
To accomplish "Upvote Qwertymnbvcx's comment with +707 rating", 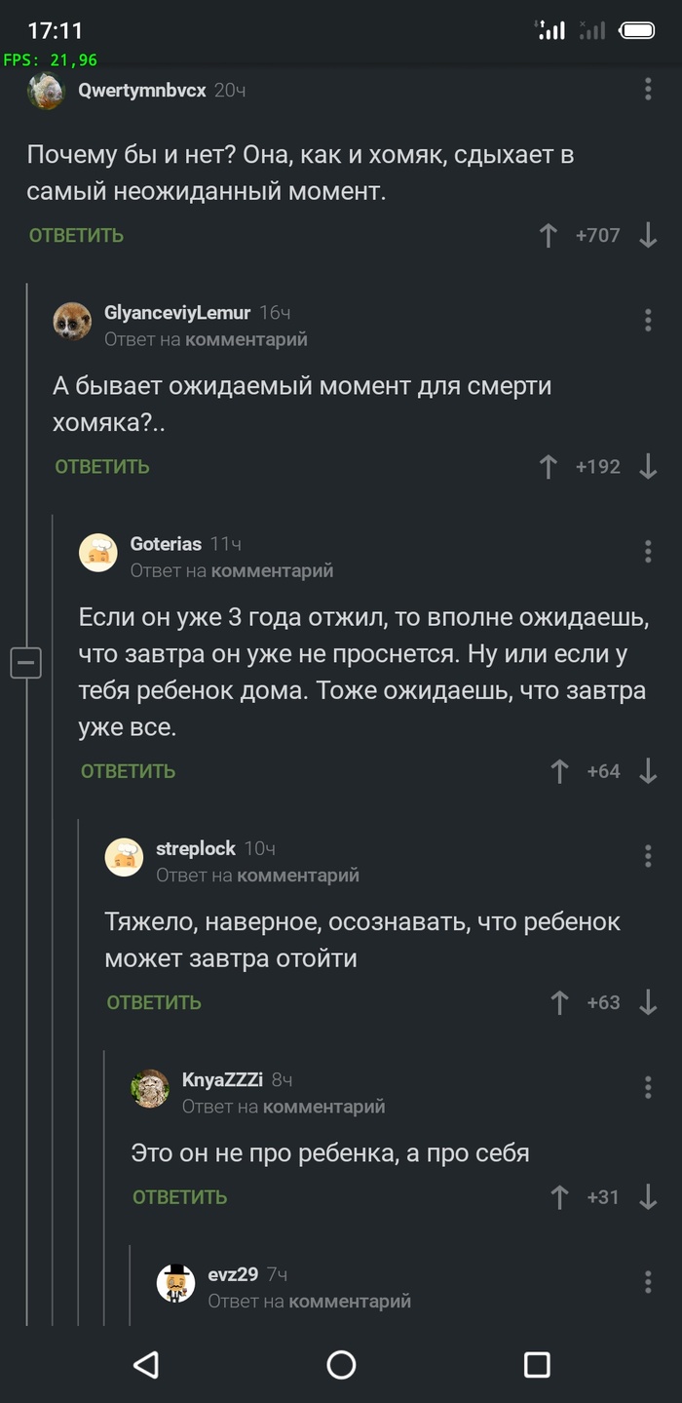I will pyautogui.click(x=549, y=235).
